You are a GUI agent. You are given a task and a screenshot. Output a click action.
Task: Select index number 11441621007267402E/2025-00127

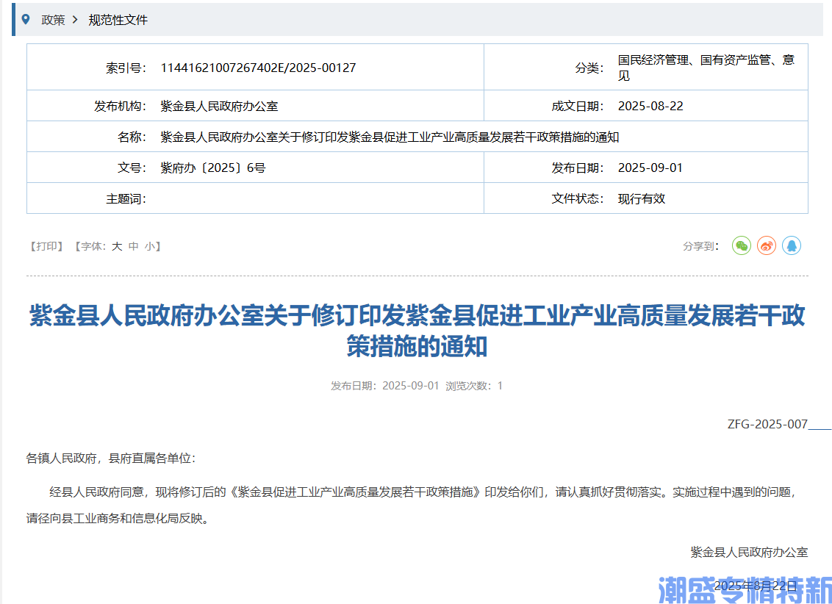pyautogui.click(x=258, y=68)
